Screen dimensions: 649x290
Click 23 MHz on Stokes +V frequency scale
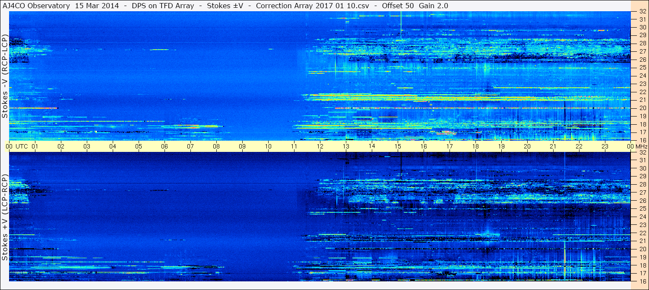tap(643, 225)
